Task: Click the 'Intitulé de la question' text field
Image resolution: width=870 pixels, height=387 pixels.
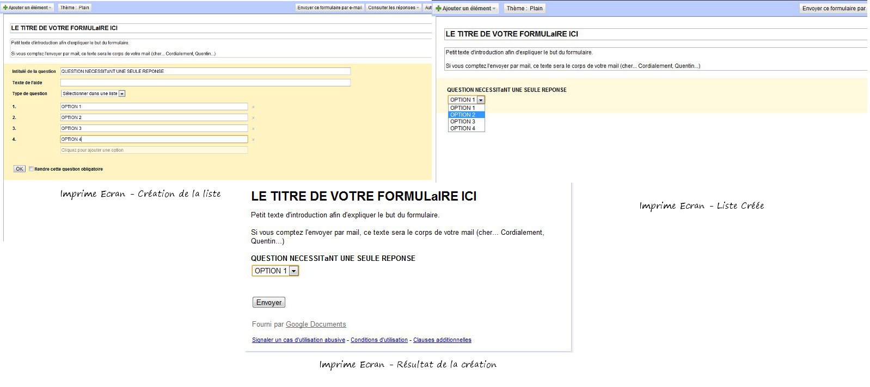Action: (205, 71)
